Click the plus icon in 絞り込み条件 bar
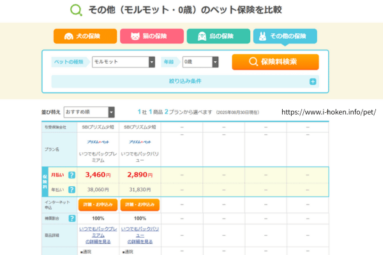383x255 pixels. (x=313, y=82)
